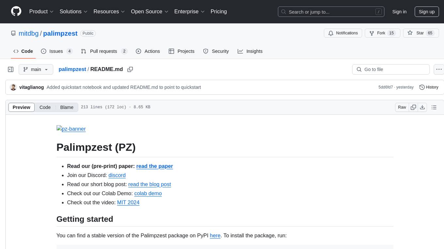
Task: Select the Code view
Action: click(45, 107)
